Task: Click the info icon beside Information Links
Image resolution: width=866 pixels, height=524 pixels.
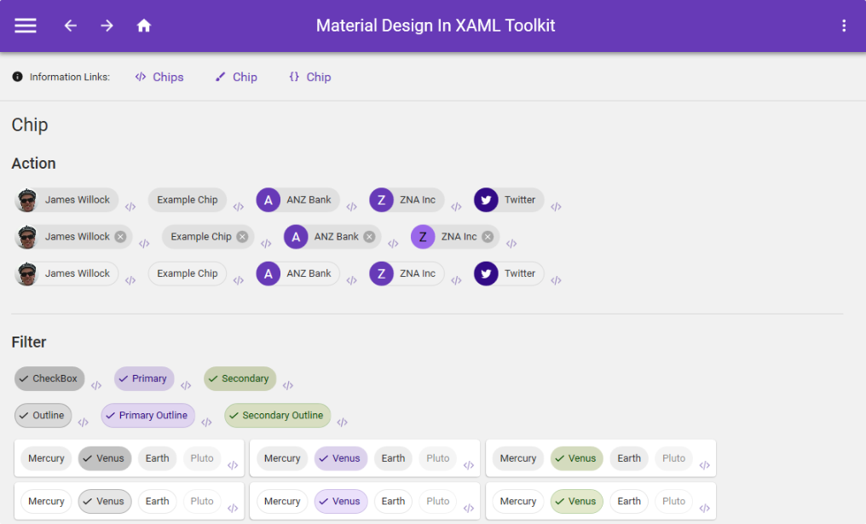Action: point(18,77)
